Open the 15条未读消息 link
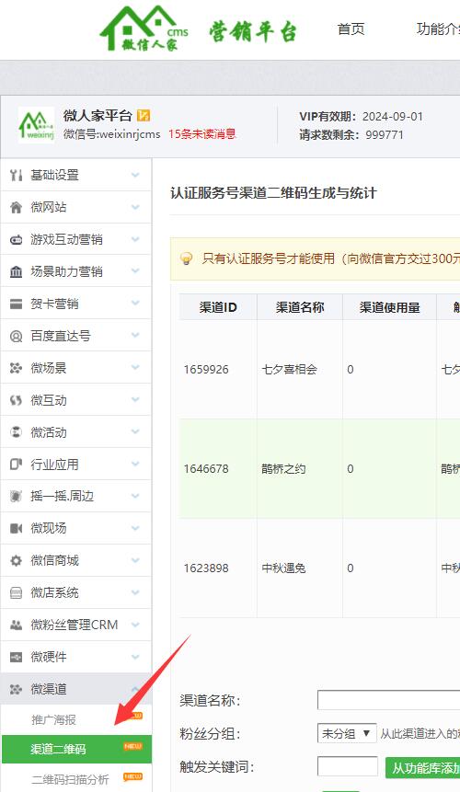 tap(202, 134)
